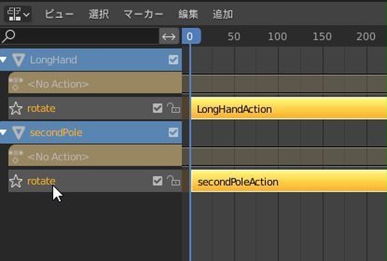The width and height of the screenshot is (387, 261).
Task: Click the action icon on LongHand's No Action row
Action: (16, 84)
